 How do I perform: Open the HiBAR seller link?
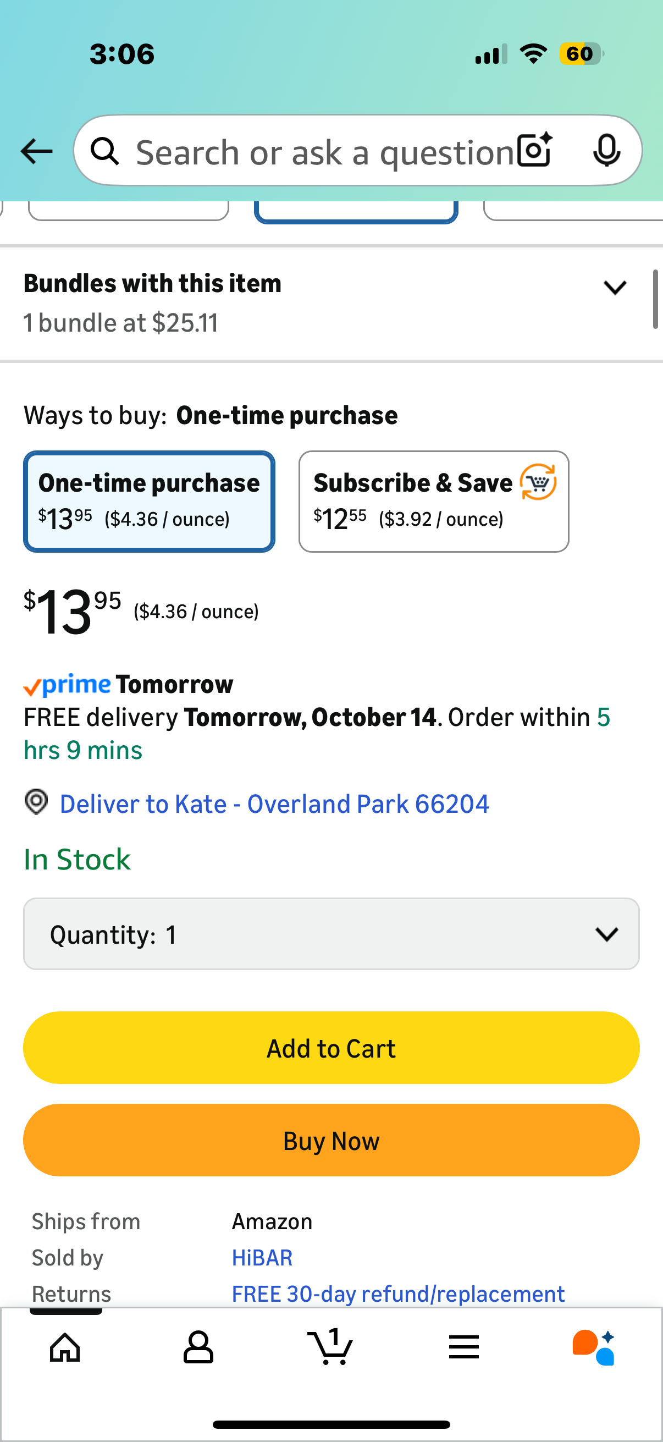pos(262,1258)
